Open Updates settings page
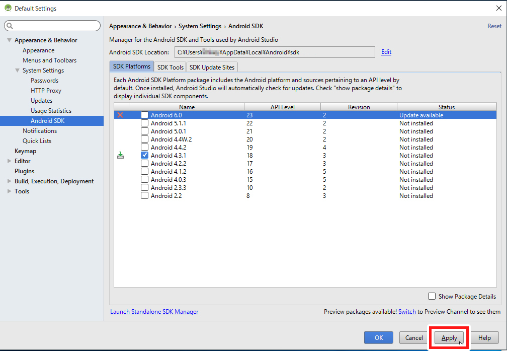The image size is (507, 351). (x=41, y=100)
